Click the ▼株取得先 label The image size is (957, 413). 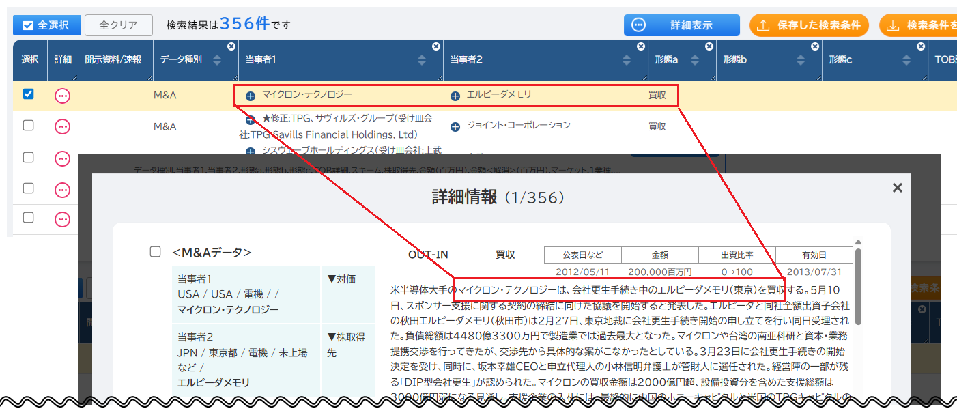point(346,345)
